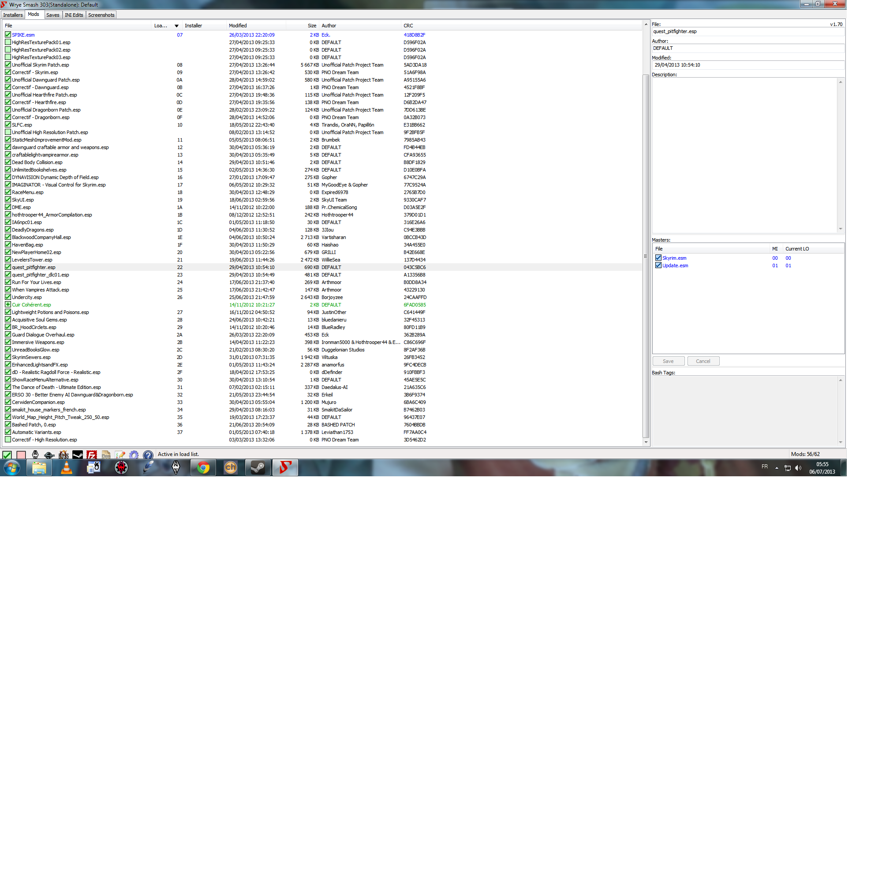Open Wrye Smash settings gear icon
882x882 pixels.
click(x=134, y=455)
